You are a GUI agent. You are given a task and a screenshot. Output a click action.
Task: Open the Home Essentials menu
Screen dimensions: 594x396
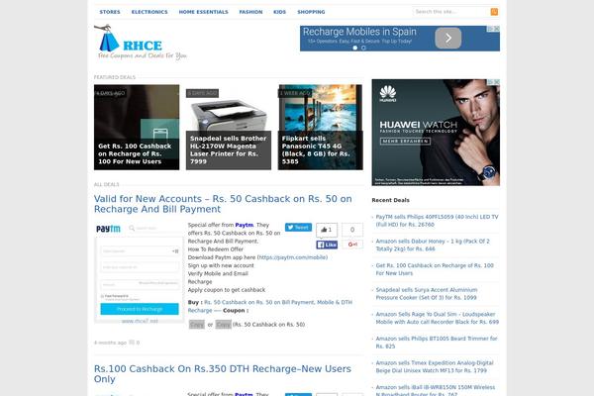coord(203,12)
